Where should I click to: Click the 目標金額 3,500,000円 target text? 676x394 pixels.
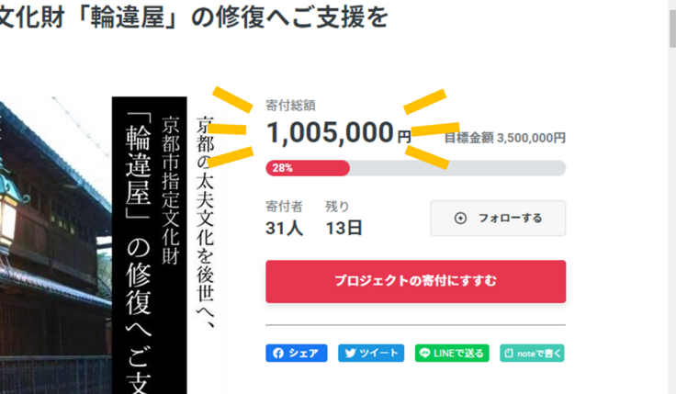point(505,138)
